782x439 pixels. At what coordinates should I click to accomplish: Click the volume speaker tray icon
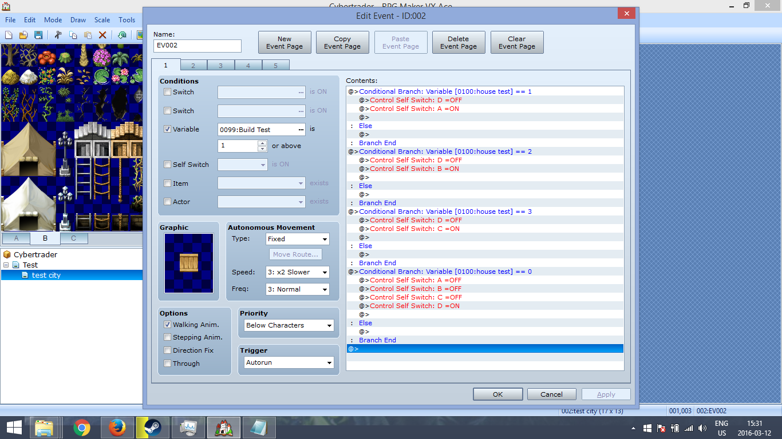[702, 428]
